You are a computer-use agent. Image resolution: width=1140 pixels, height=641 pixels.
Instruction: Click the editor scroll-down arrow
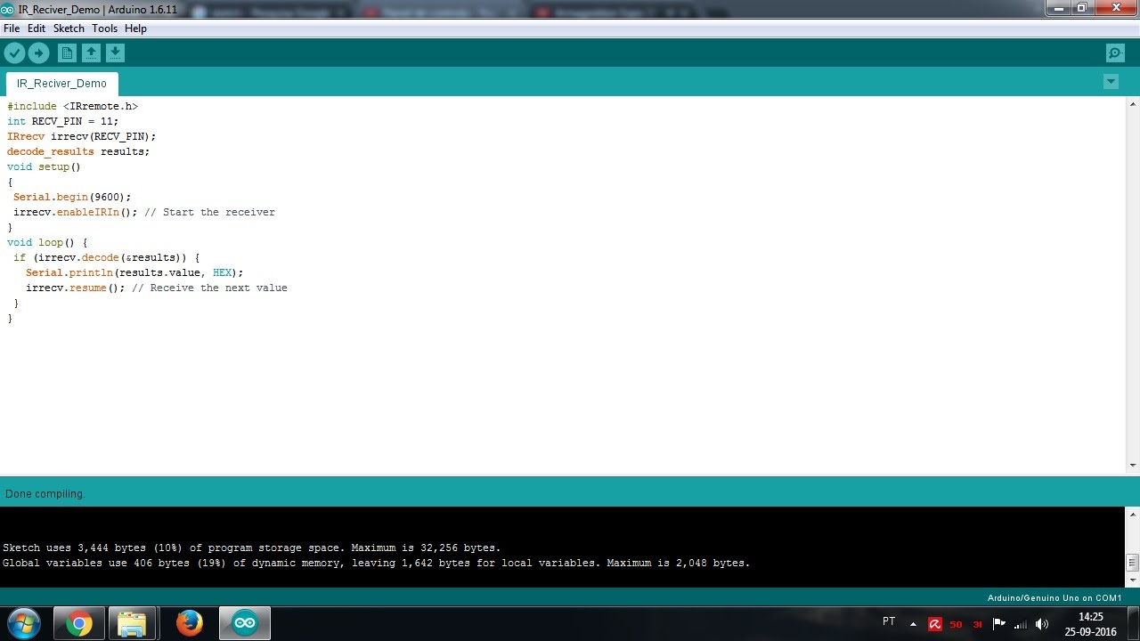[x=1133, y=465]
